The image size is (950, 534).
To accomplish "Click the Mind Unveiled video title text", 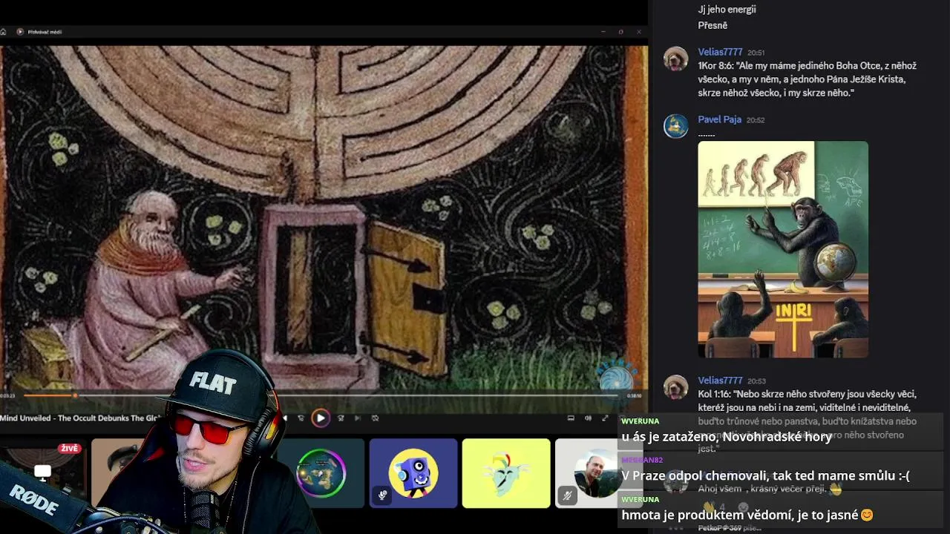I will (x=80, y=418).
